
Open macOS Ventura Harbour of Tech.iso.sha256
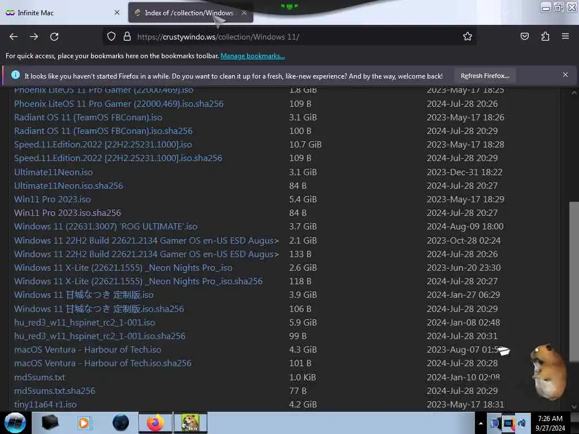[x=103, y=363]
